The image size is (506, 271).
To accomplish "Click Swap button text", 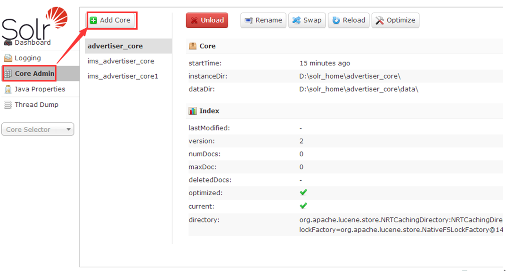I will click(x=312, y=20).
